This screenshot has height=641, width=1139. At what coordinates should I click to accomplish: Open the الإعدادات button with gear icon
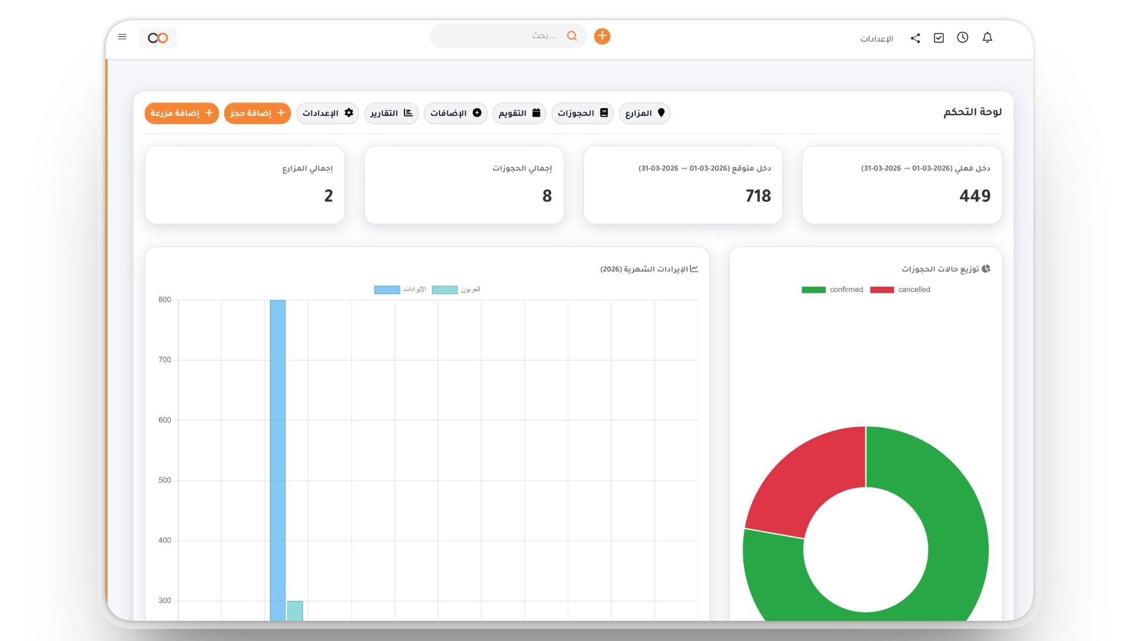(327, 113)
